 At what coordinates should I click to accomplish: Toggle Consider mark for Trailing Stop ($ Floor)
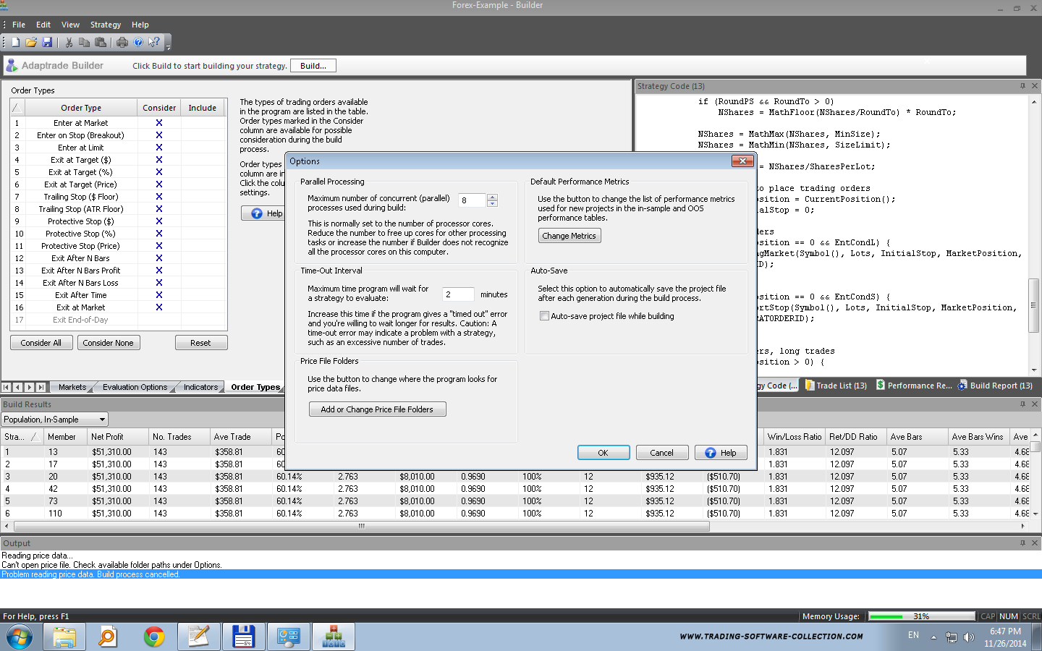(x=159, y=197)
